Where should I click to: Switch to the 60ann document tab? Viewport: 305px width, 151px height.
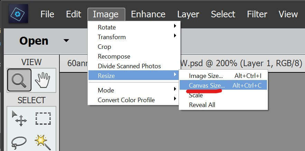click(76, 63)
